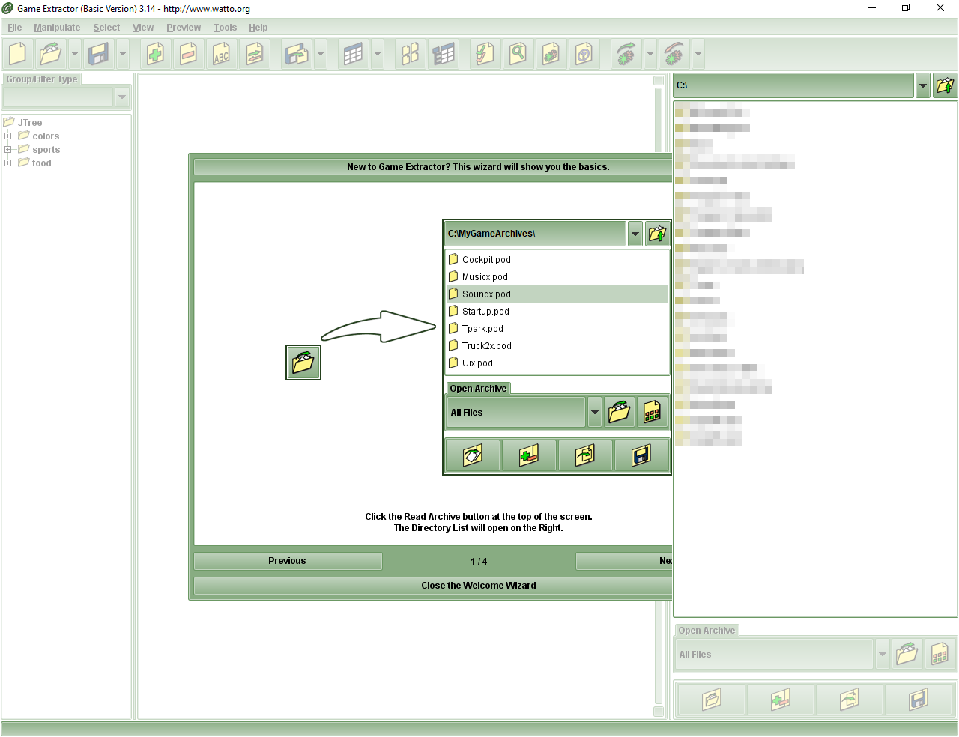Open the Group/Filter Type dropdown arrow
The height and width of the screenshot is (737, 959).
[122, 97]
